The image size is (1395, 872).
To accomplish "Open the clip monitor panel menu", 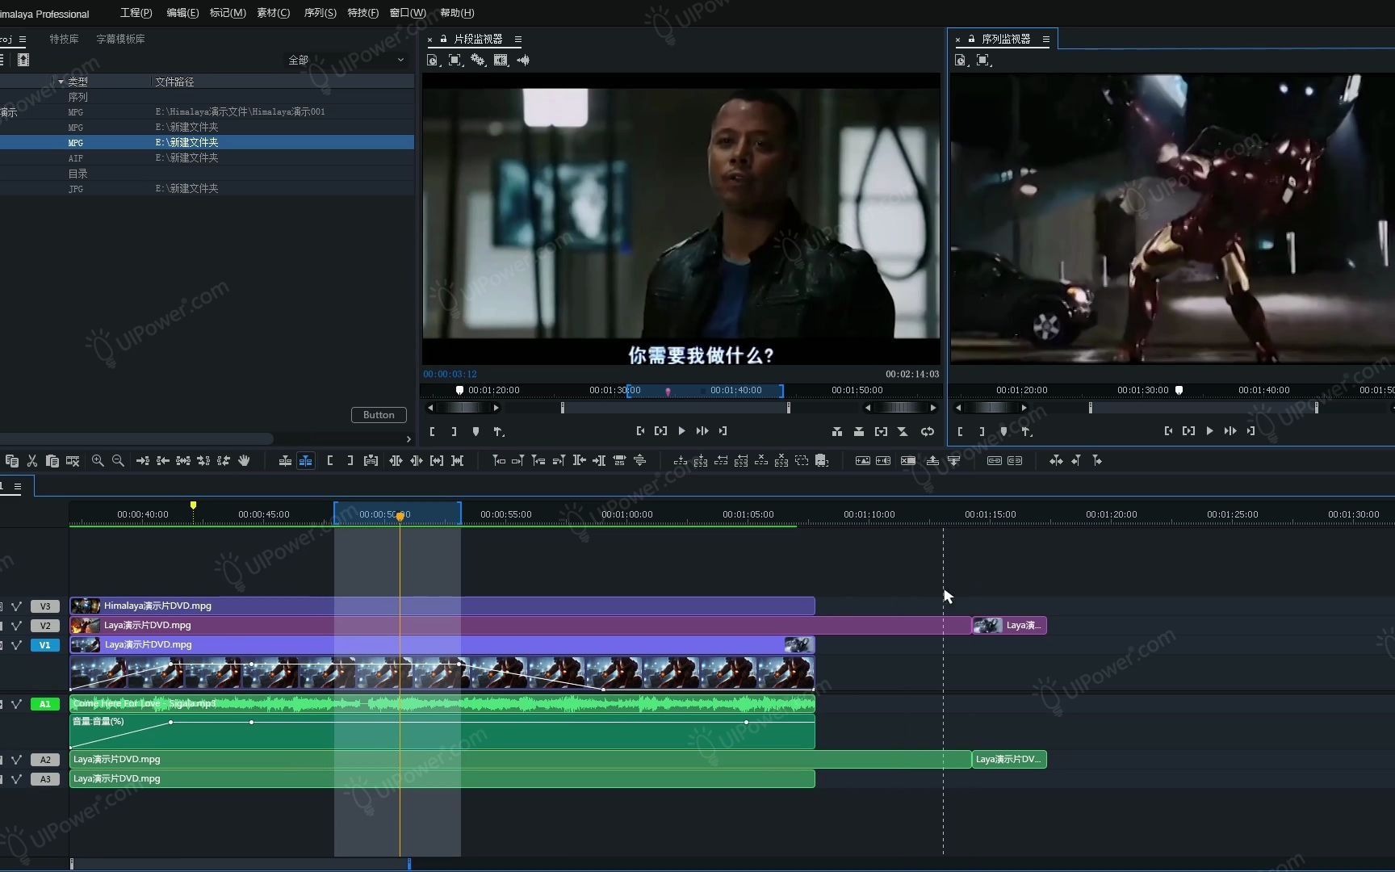I will tap(518, 39).
